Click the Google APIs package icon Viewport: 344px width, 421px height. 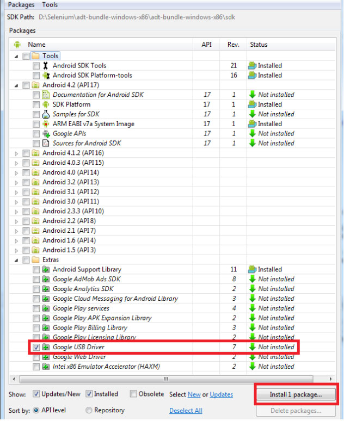click(46, 134)
